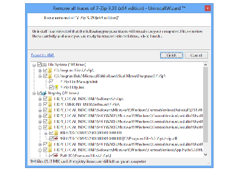Close the UninstallWizard window

(x=208, y=8)
